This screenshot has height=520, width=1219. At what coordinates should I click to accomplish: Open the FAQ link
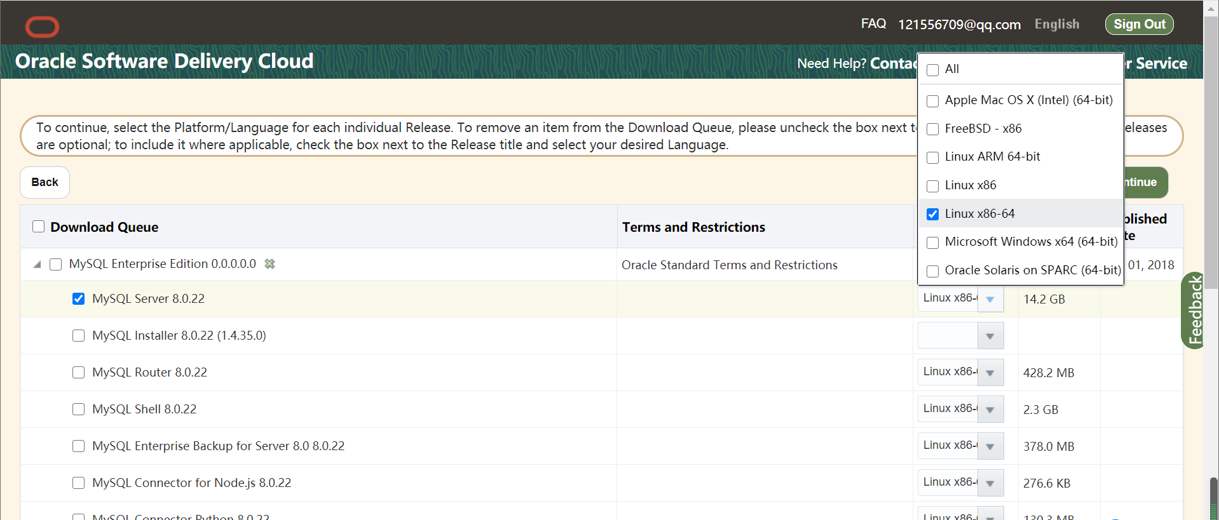coord(873,23)
